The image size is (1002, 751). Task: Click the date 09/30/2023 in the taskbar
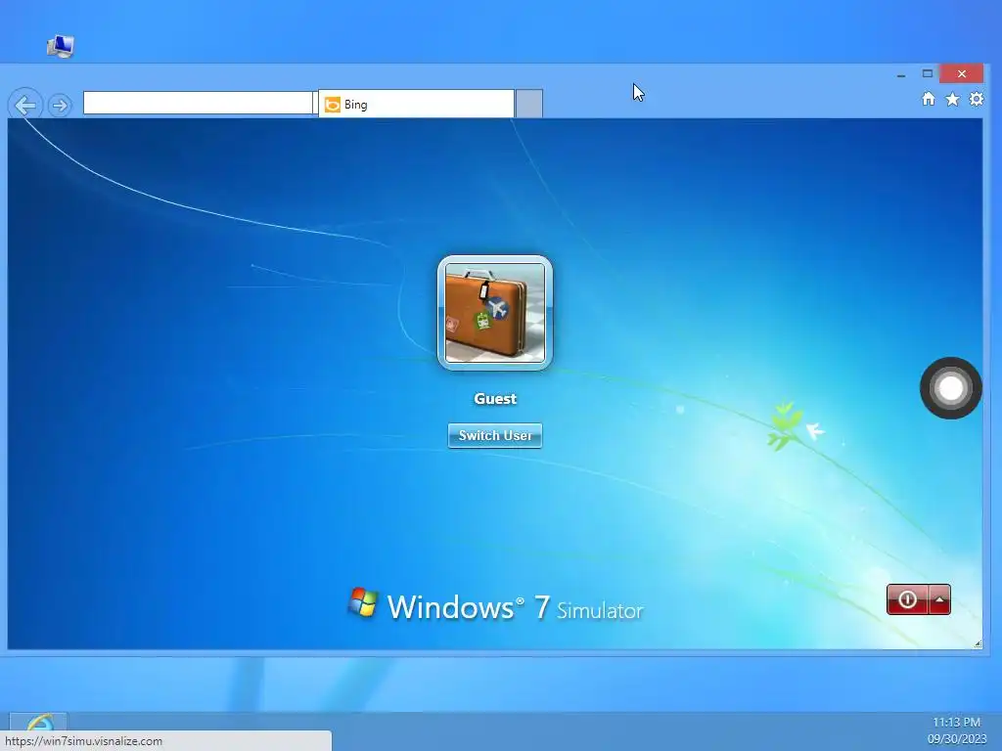pos(957,739)
